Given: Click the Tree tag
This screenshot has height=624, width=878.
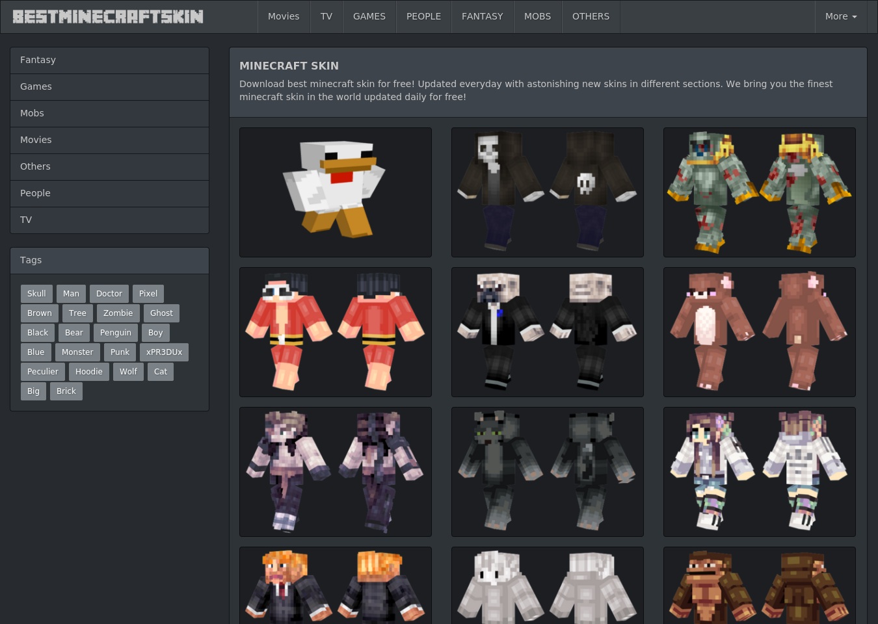Looking at the screenshot, I should point(77,313).
